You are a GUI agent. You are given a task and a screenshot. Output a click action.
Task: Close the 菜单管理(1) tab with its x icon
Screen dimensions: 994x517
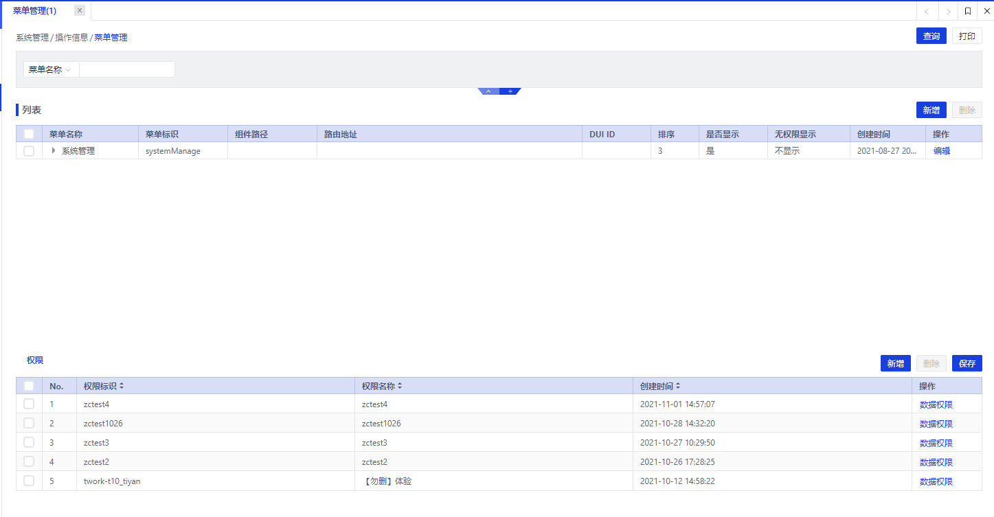coord(80,10)
